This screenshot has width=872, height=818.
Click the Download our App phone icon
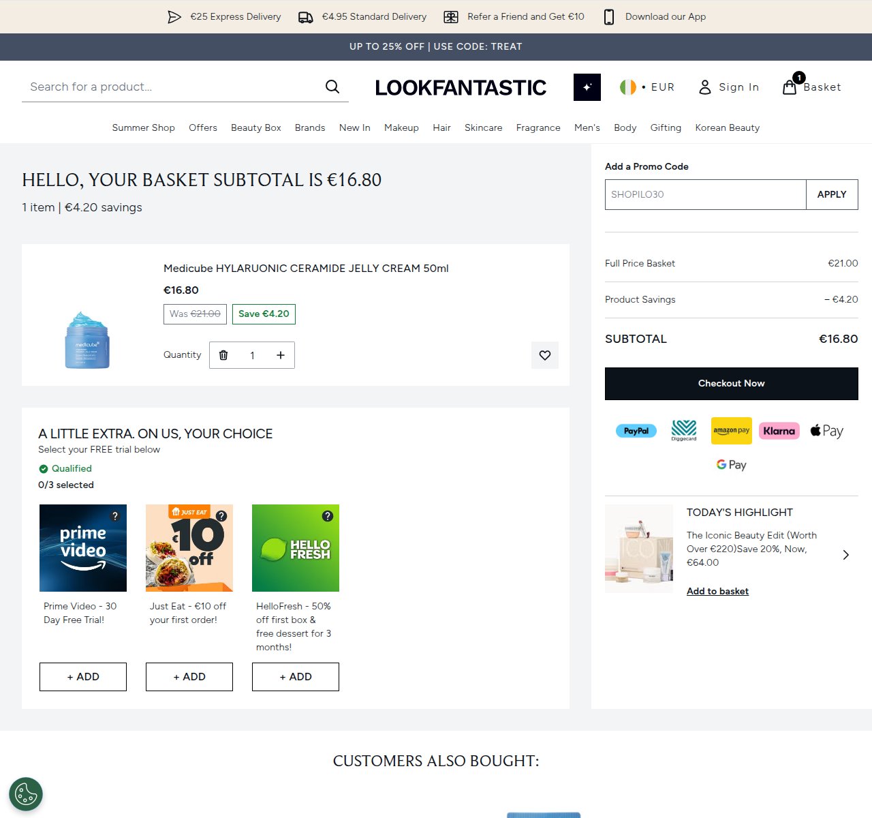point(609,17)
